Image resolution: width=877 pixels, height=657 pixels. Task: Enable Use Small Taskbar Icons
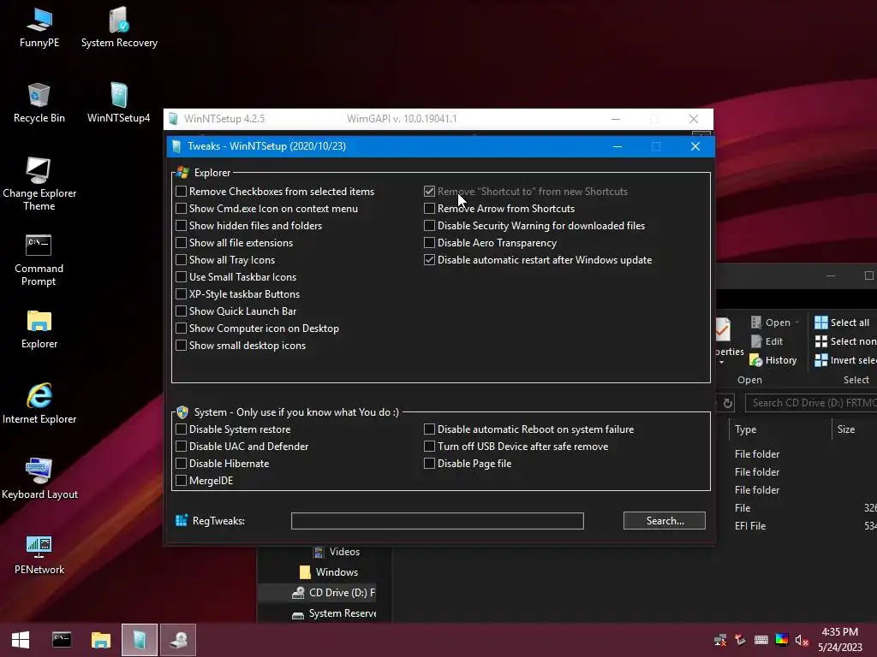click(182, 277)
